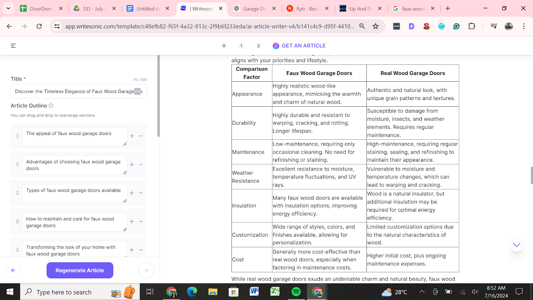This screenshot has height=300, width=533.
Task: Grab the drag handle for 'How to maintain' section
Action: [18, 221]
